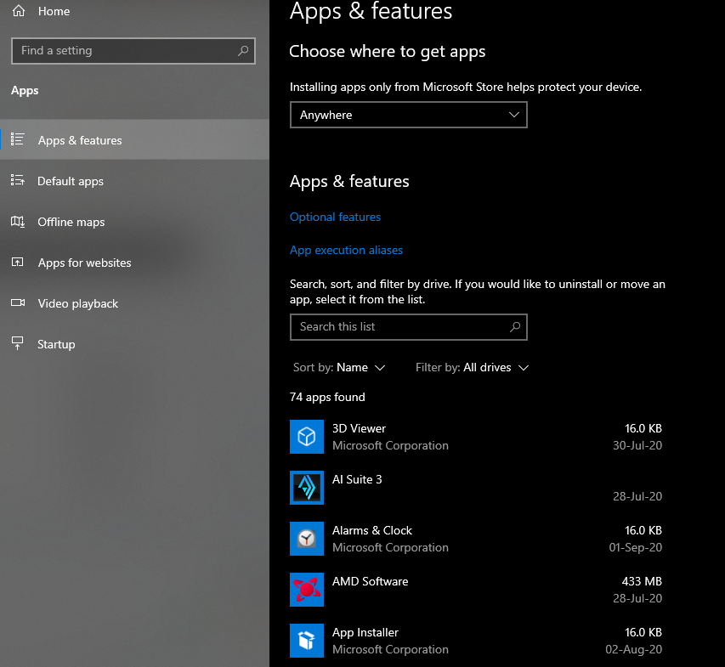Image resolution: width=725 pixels, height=667 pixels.
Task: Click the App execution aliases link
Action: (346, 250)
